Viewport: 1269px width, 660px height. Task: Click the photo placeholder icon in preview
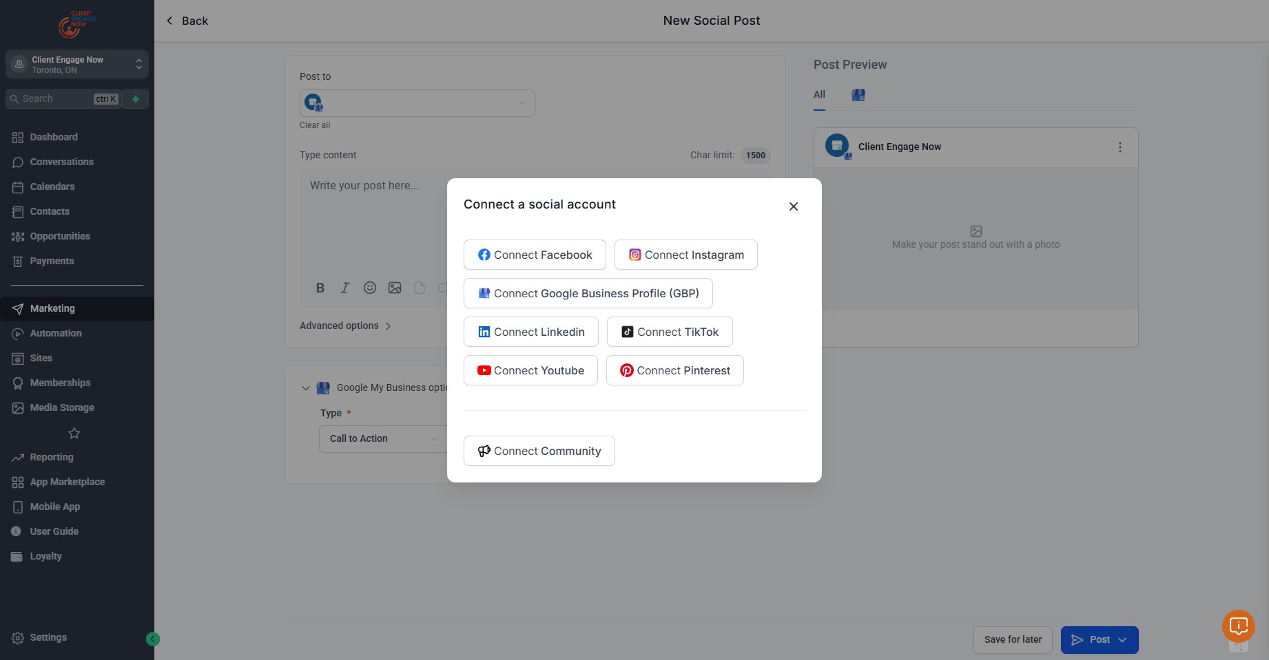(976, 231)
